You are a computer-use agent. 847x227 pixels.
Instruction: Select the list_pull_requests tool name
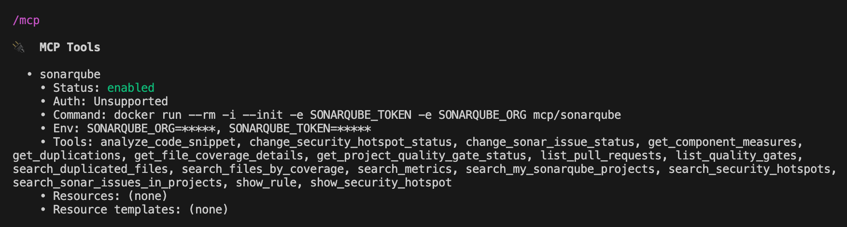[601, 156]
